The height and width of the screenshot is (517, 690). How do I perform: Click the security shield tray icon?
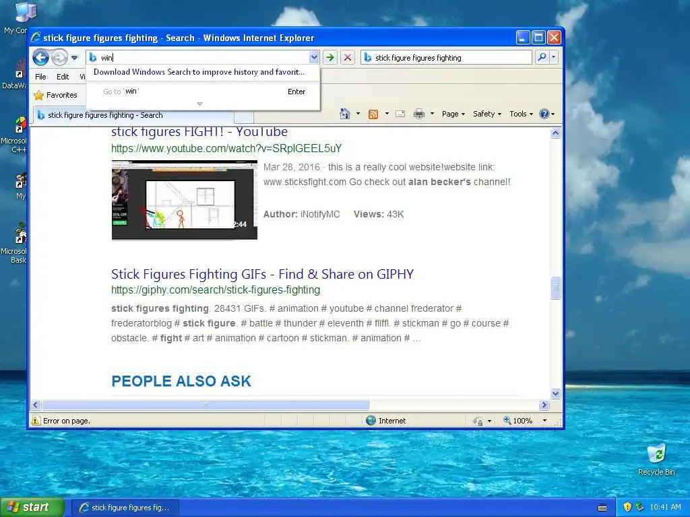point(627,507)
